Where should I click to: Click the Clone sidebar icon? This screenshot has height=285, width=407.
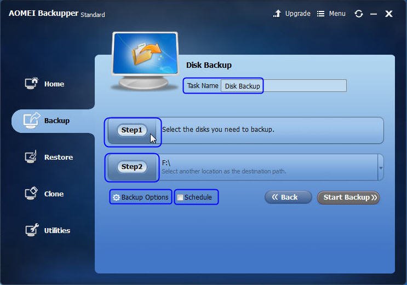pos(31,194)
